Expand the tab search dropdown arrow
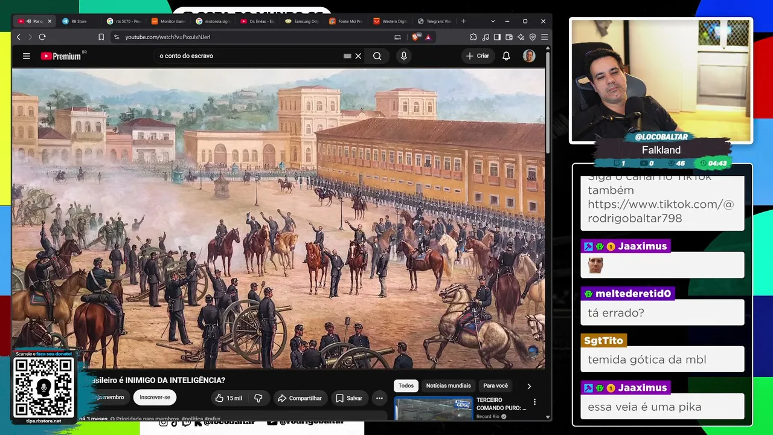The image size is (773, 435). coord(493,21)
